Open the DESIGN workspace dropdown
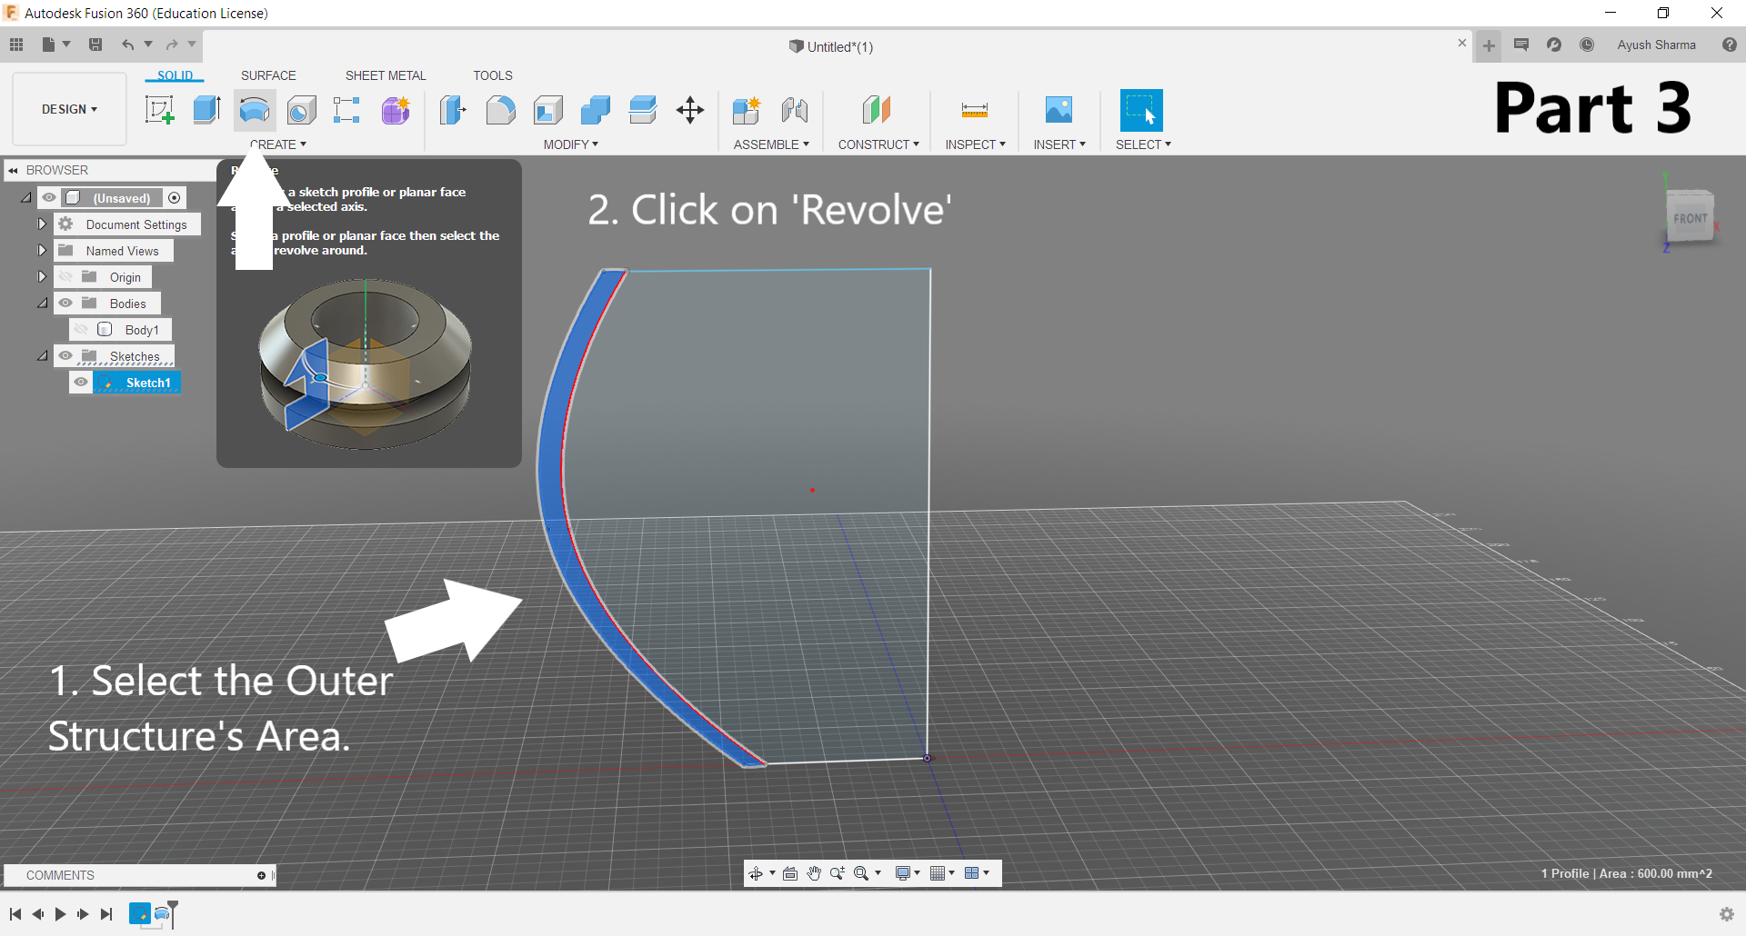 [69, 109]
